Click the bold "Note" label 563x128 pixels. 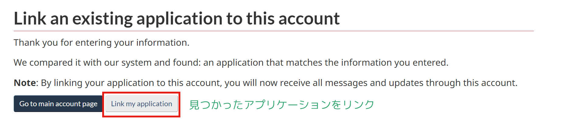[25, 83]
